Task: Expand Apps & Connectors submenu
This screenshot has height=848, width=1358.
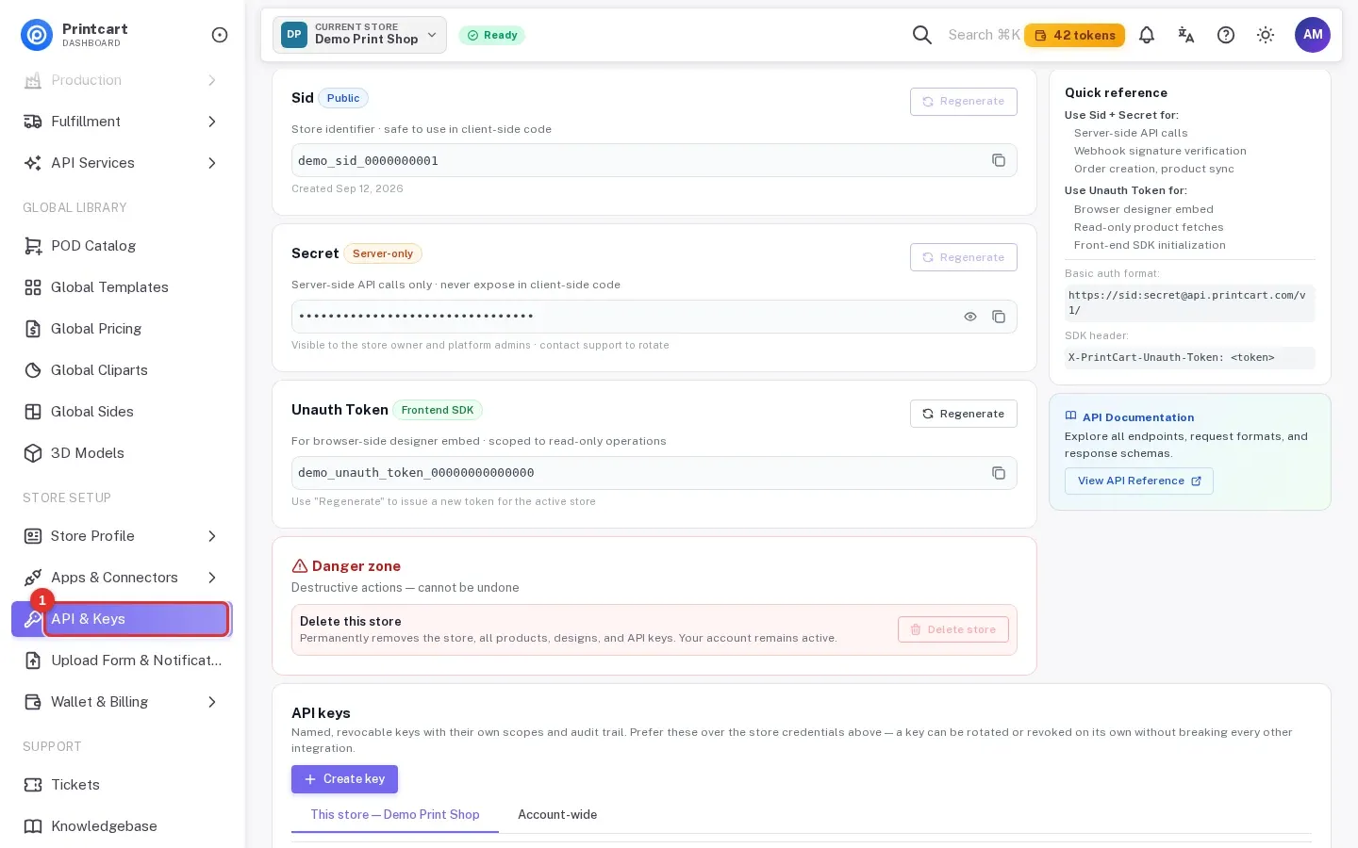Action: click(x=121, y=578)
